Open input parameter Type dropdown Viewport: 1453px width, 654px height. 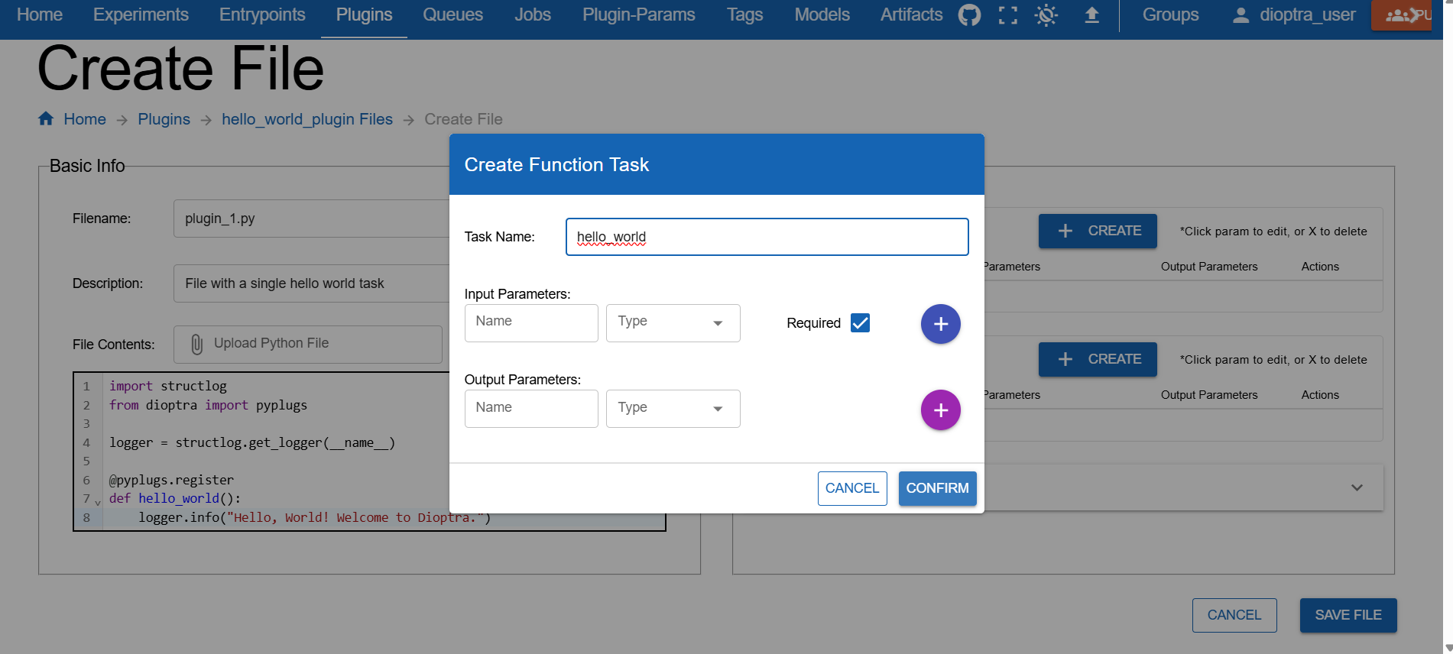(673, 323)
